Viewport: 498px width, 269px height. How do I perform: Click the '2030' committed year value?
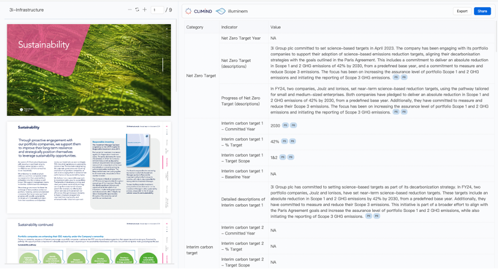pos(275,125)
